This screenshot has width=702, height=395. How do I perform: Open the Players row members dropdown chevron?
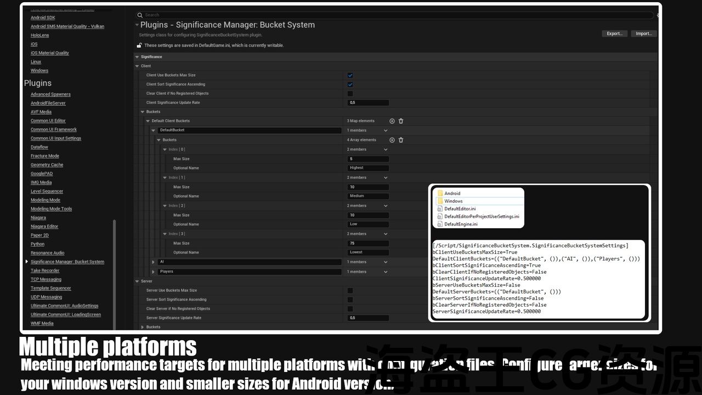point(386,272)
